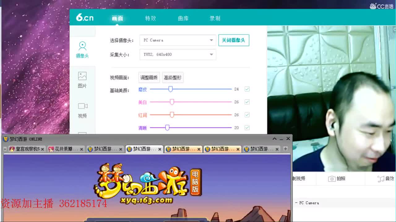
Task: Click the 基础美颜 label
Action: pyautogui.click(x=119, y=91)
